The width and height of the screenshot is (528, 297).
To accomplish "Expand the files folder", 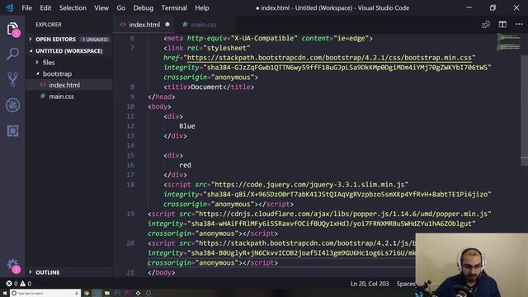I will pyautogui.click(x=37, y=63).
